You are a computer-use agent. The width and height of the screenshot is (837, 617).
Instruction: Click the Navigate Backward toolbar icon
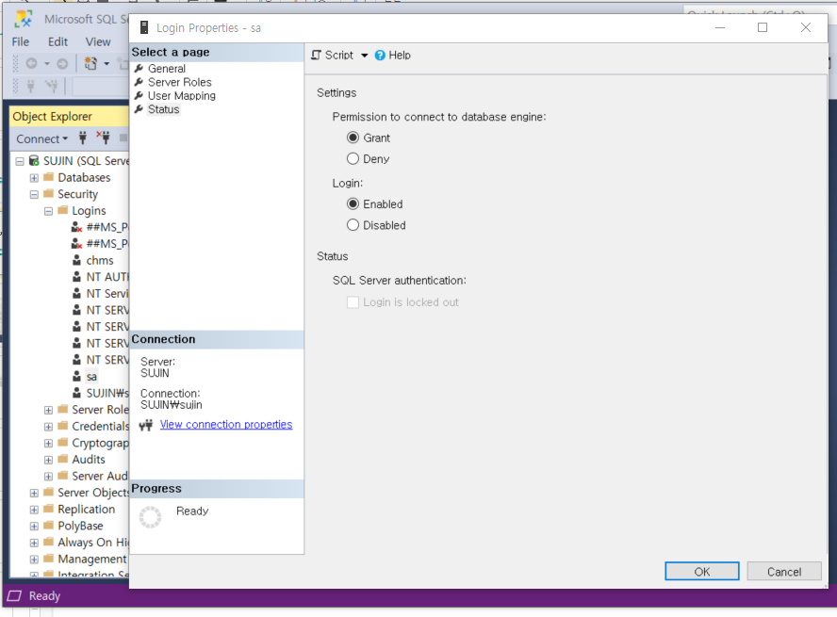tap(31, 63)
